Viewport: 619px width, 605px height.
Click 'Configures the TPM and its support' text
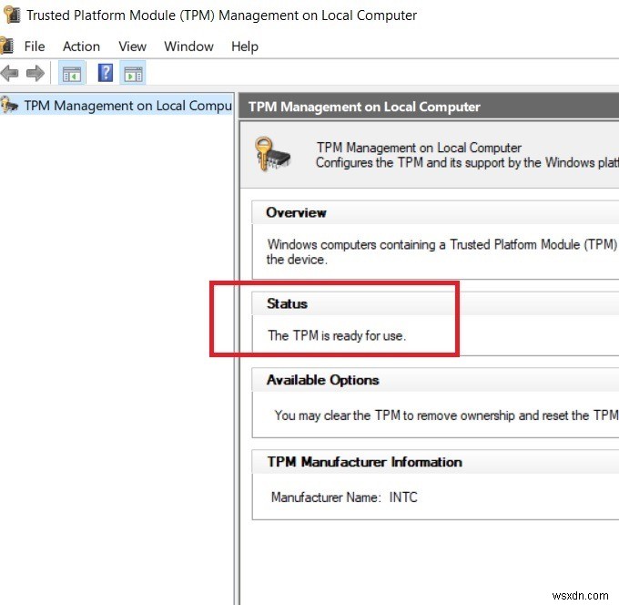(467, 163)
